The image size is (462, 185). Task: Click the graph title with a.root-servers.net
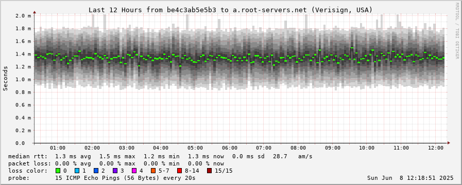(231, 10)
